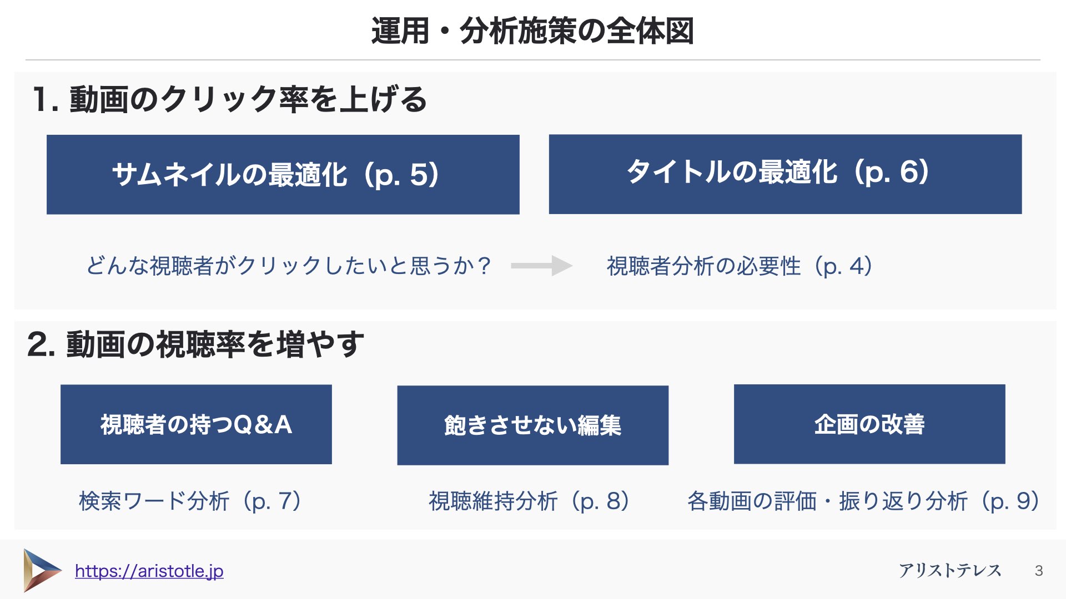Click the gray right-pointing arrow
The image size is (1066, 599).
point(541,266)
